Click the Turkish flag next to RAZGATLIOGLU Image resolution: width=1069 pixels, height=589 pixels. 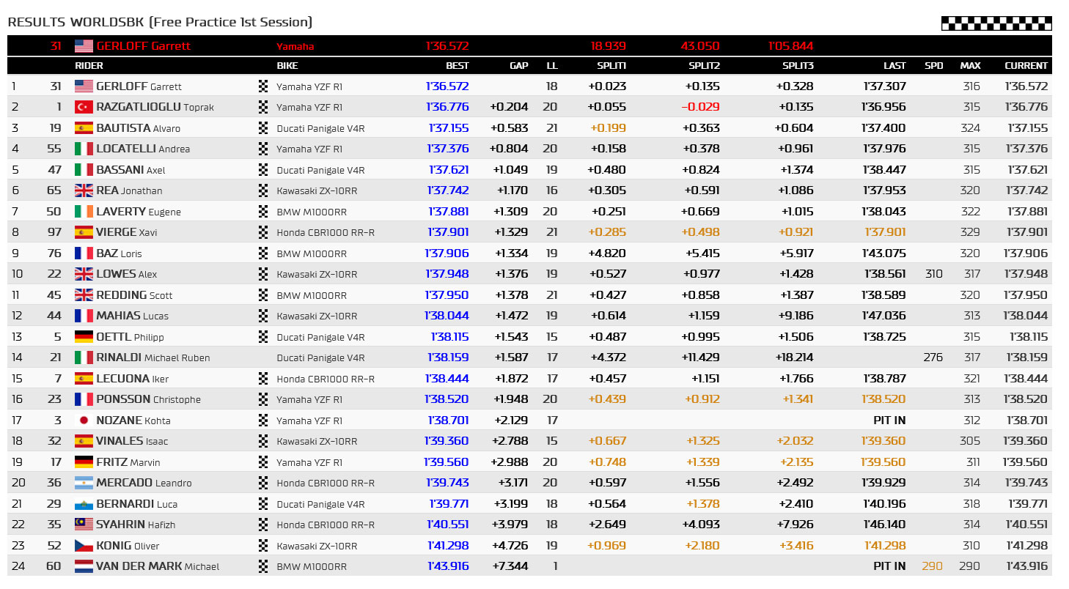coord(84,107)
